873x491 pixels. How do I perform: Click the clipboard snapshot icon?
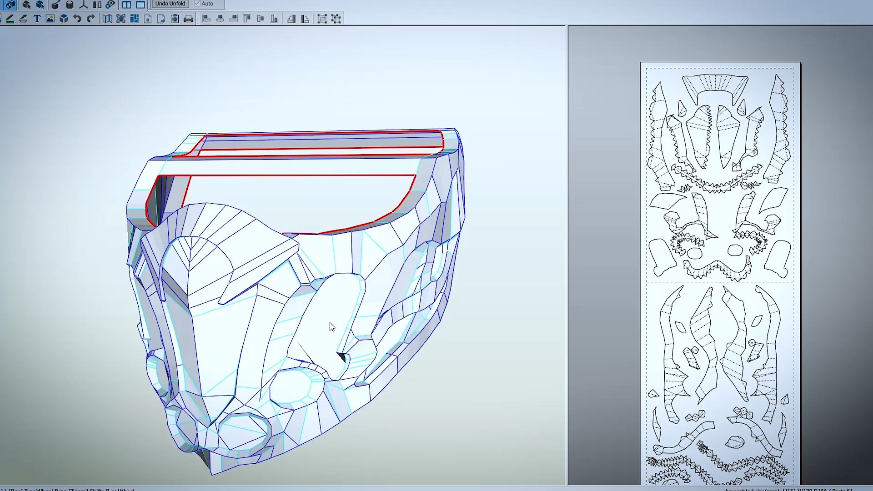coord(175,19)
